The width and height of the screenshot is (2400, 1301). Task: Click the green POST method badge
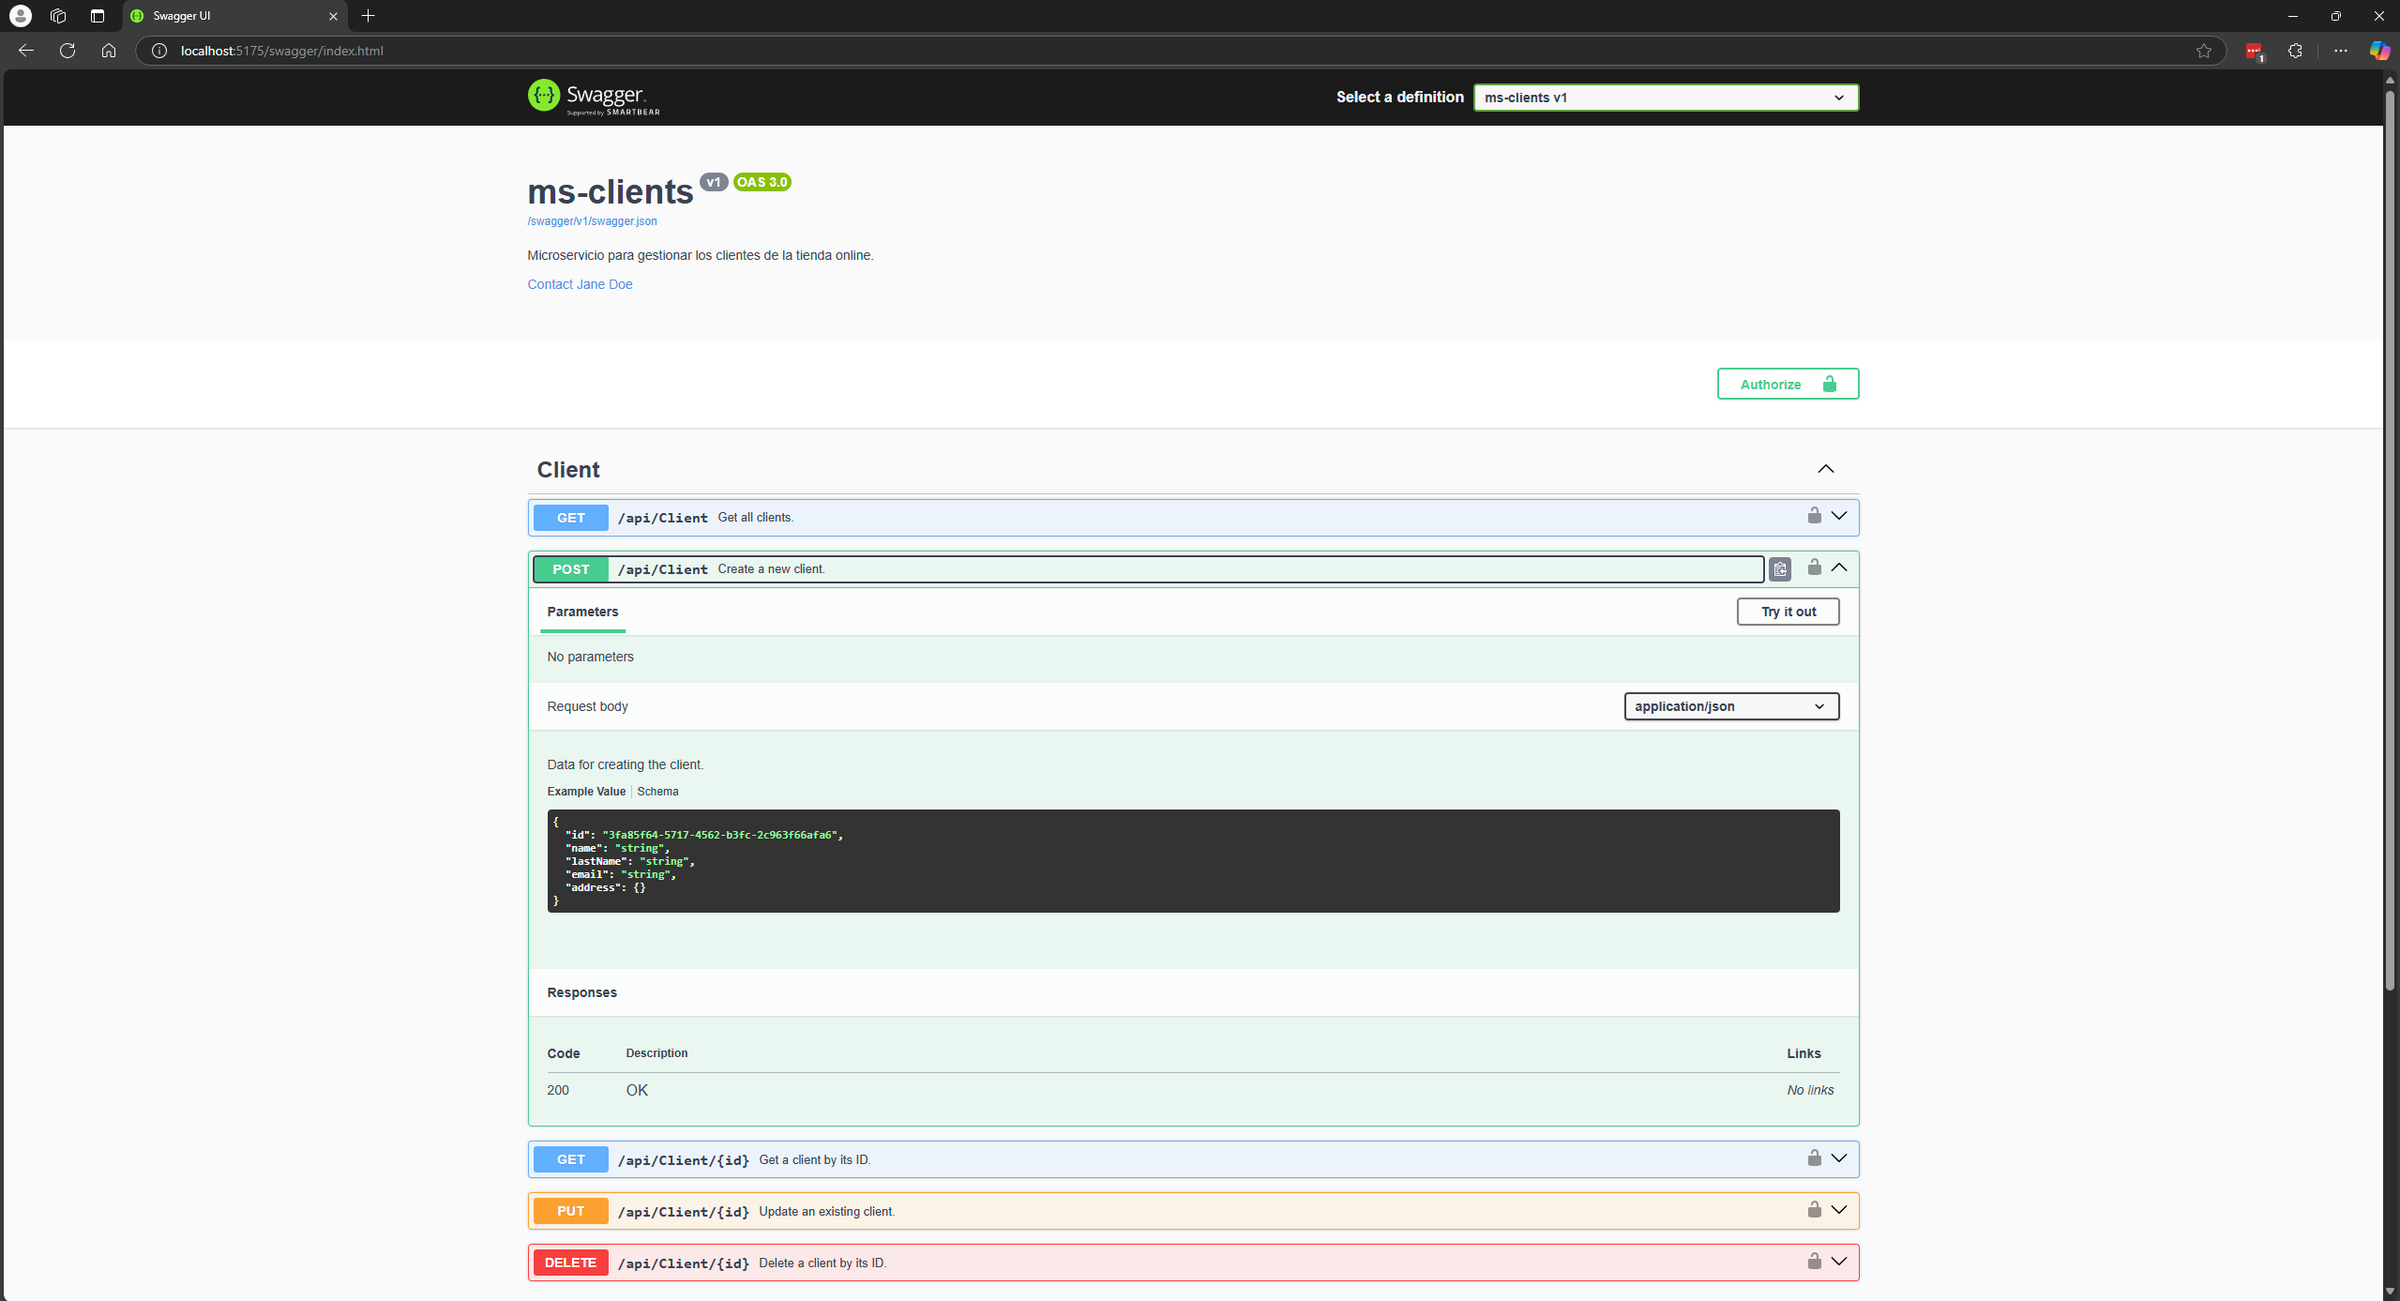point(570,569)
